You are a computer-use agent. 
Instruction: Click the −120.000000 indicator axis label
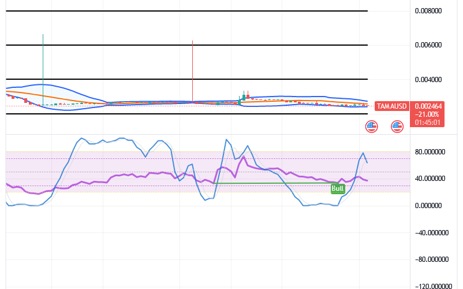pos(434,286)
